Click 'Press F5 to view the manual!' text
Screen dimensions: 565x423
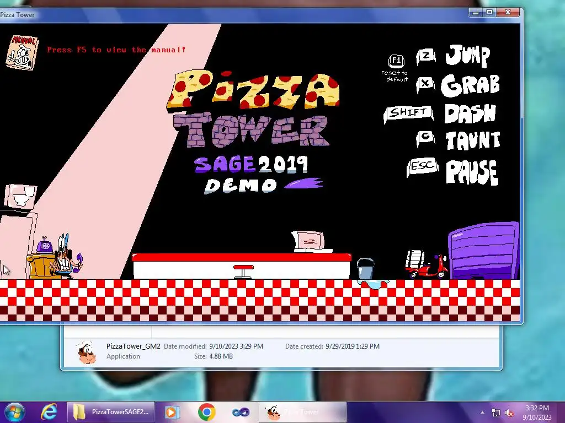pyautogui.click(x=116, y=50)
